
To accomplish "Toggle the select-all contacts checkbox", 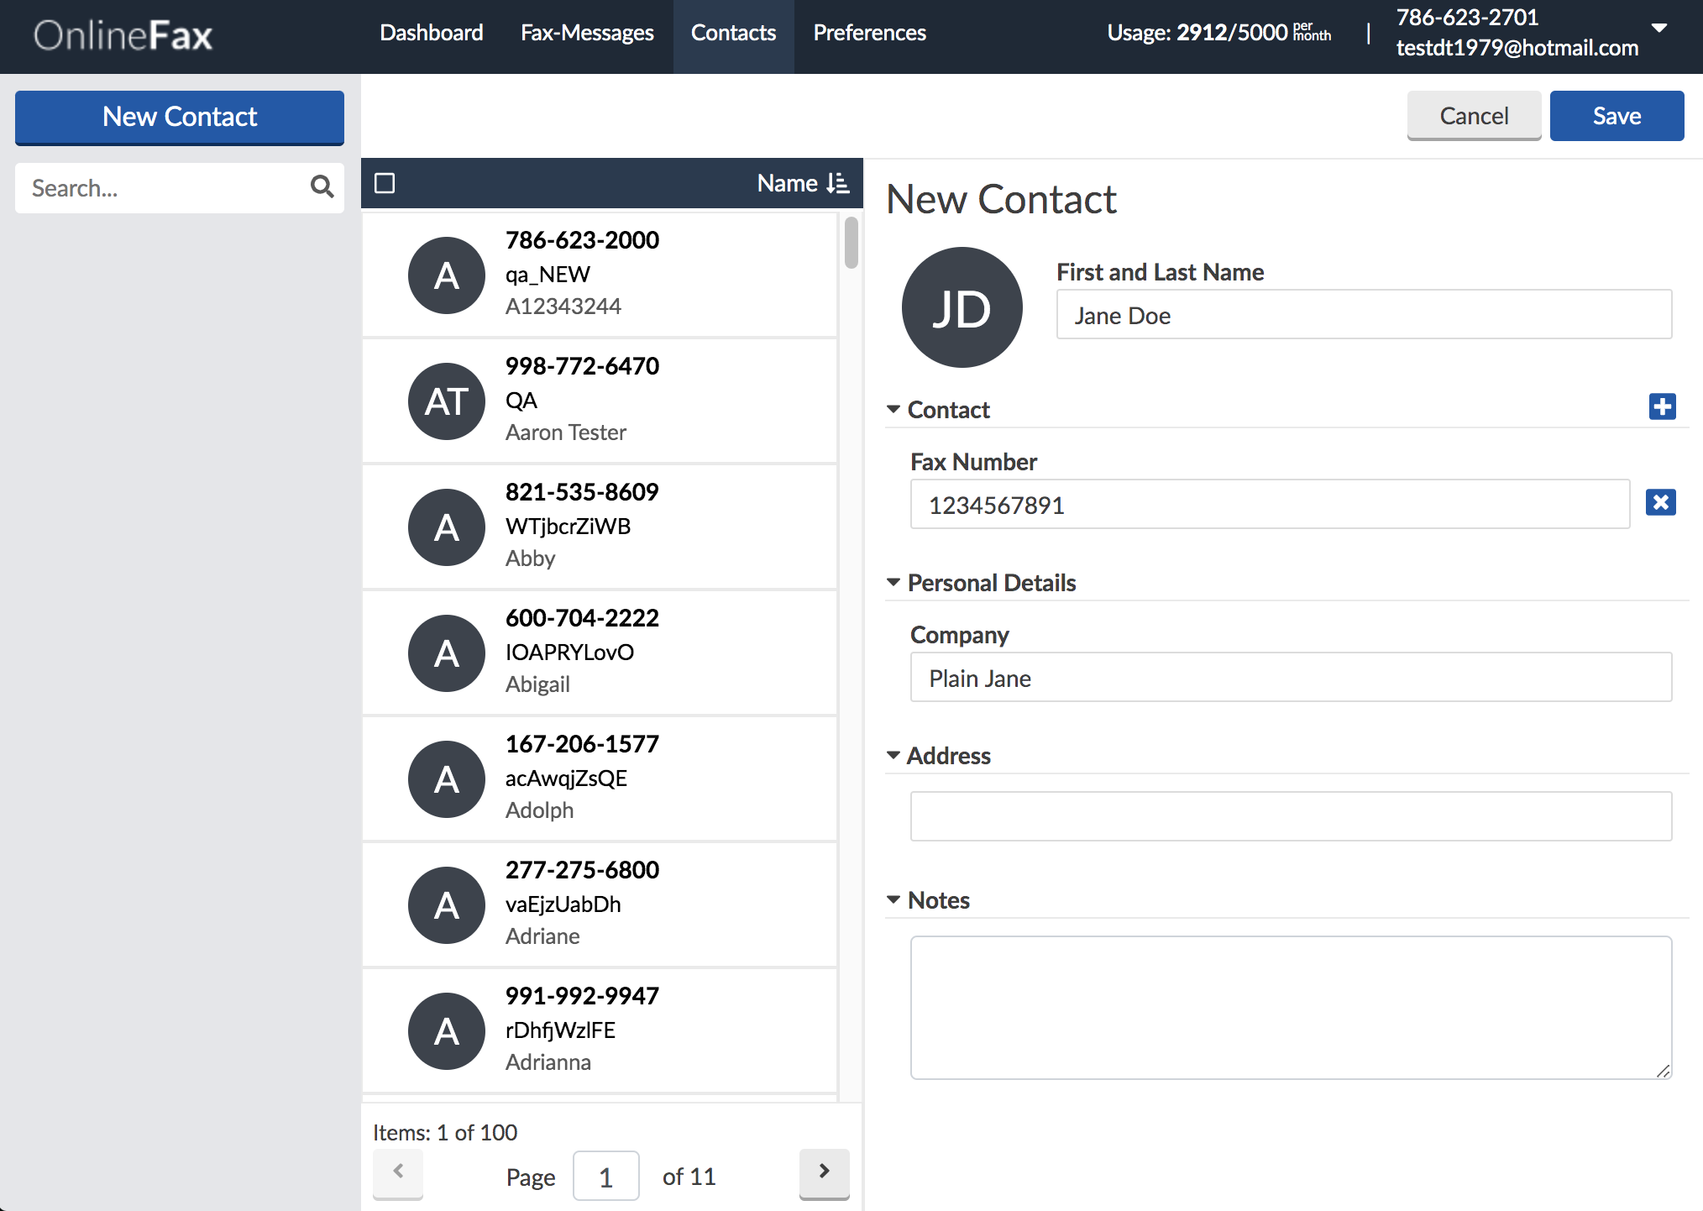I will [x=385, y=183].
